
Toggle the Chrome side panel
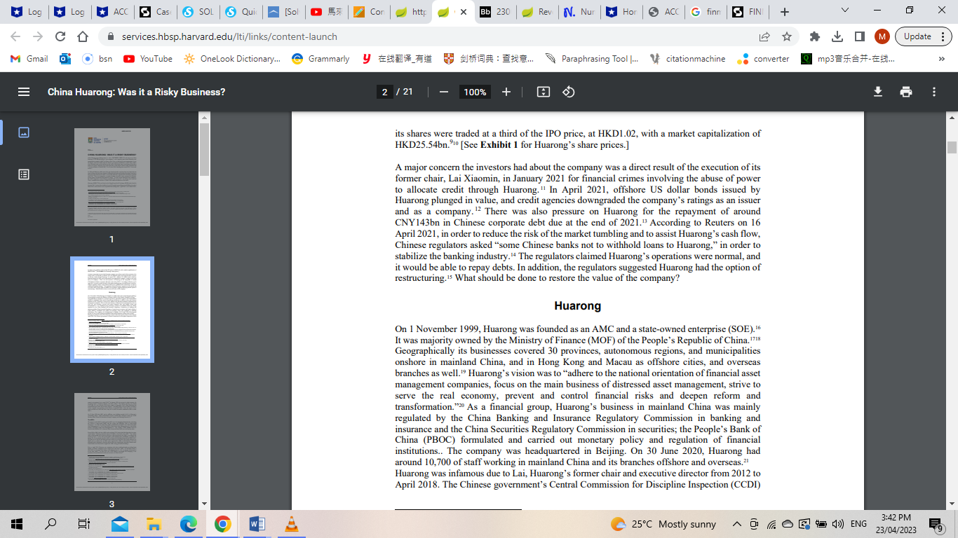point(859,36)
